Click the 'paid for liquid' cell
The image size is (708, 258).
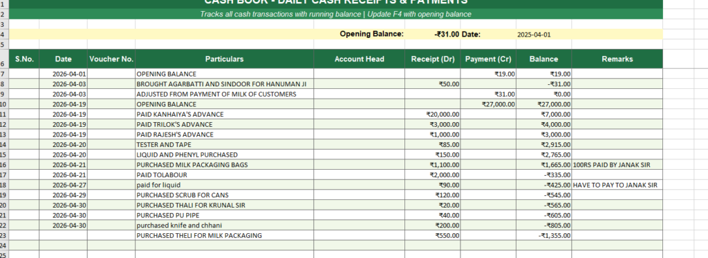pos(225,185)
